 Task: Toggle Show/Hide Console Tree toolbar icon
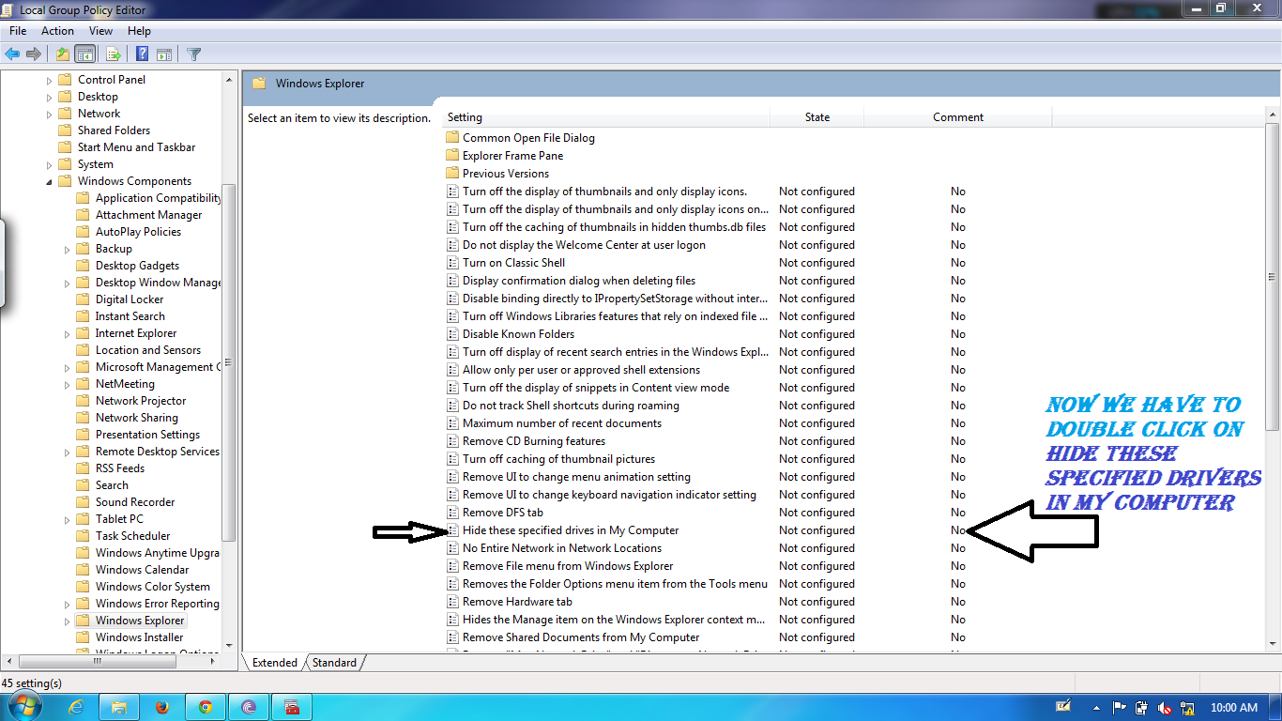[84, 54]
